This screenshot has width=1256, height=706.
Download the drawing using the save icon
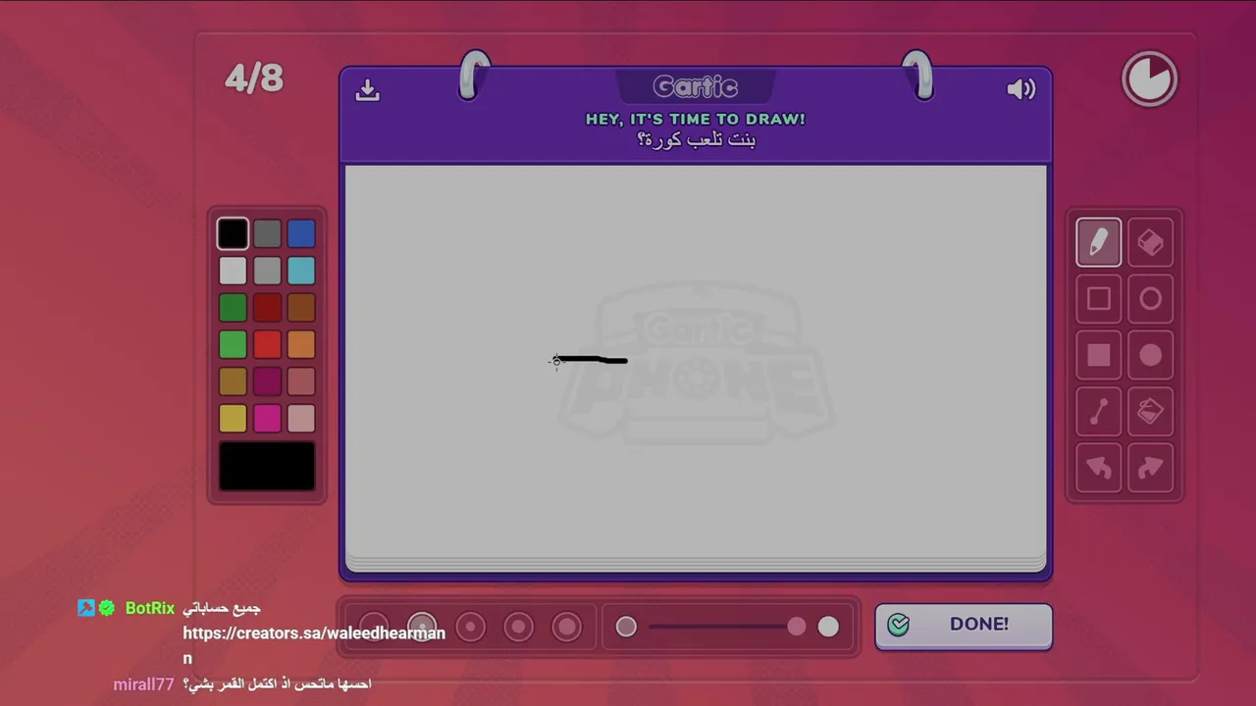(368, 89)
